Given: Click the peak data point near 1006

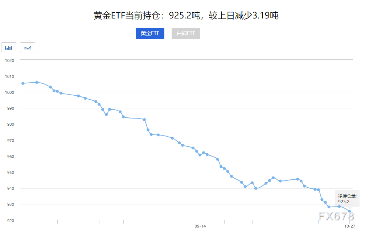Looking at the screenshot, I should point(36,82).
